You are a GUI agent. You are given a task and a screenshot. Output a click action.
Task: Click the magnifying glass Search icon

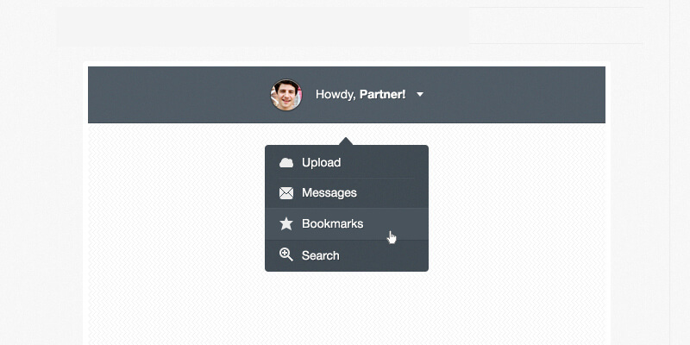286,254
